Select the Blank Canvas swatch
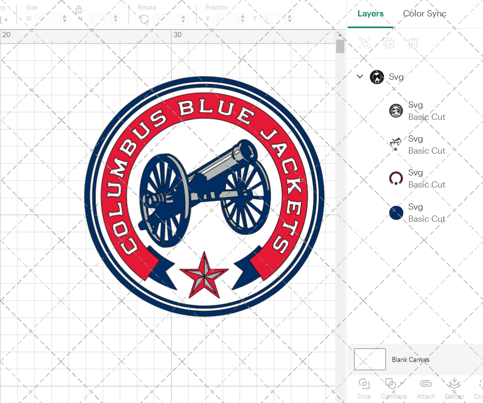Viewport: 483px width, 403px height. click(x=369, y=359)
